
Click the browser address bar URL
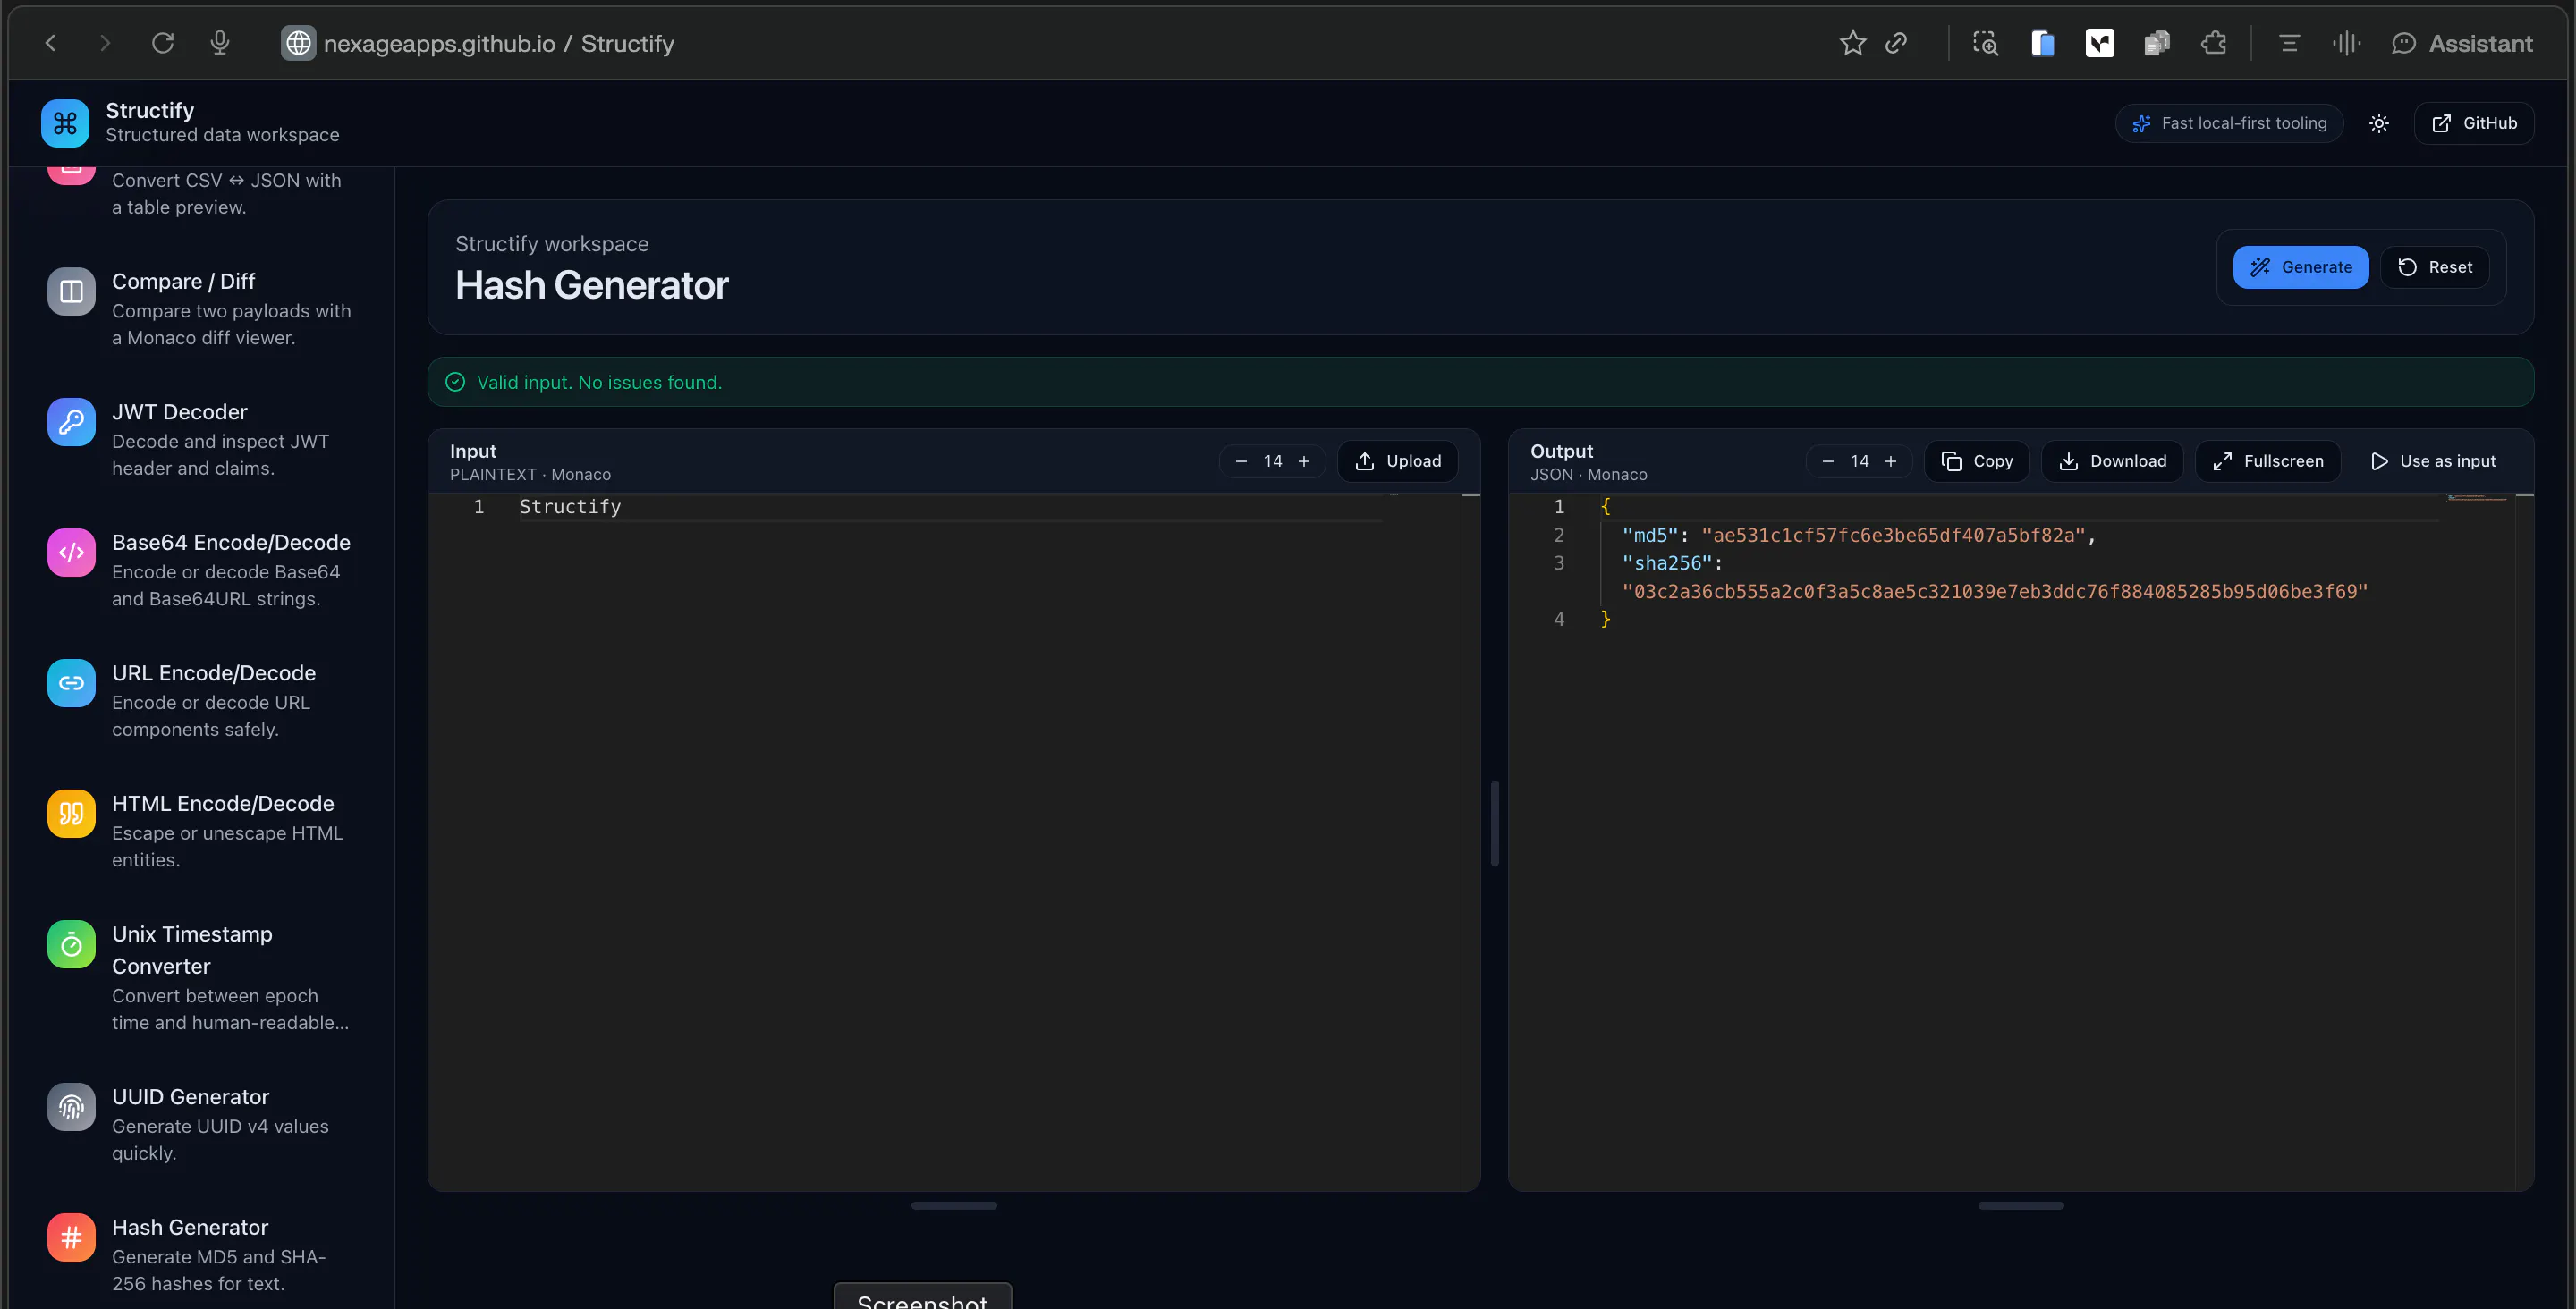(x=498, y=43)
